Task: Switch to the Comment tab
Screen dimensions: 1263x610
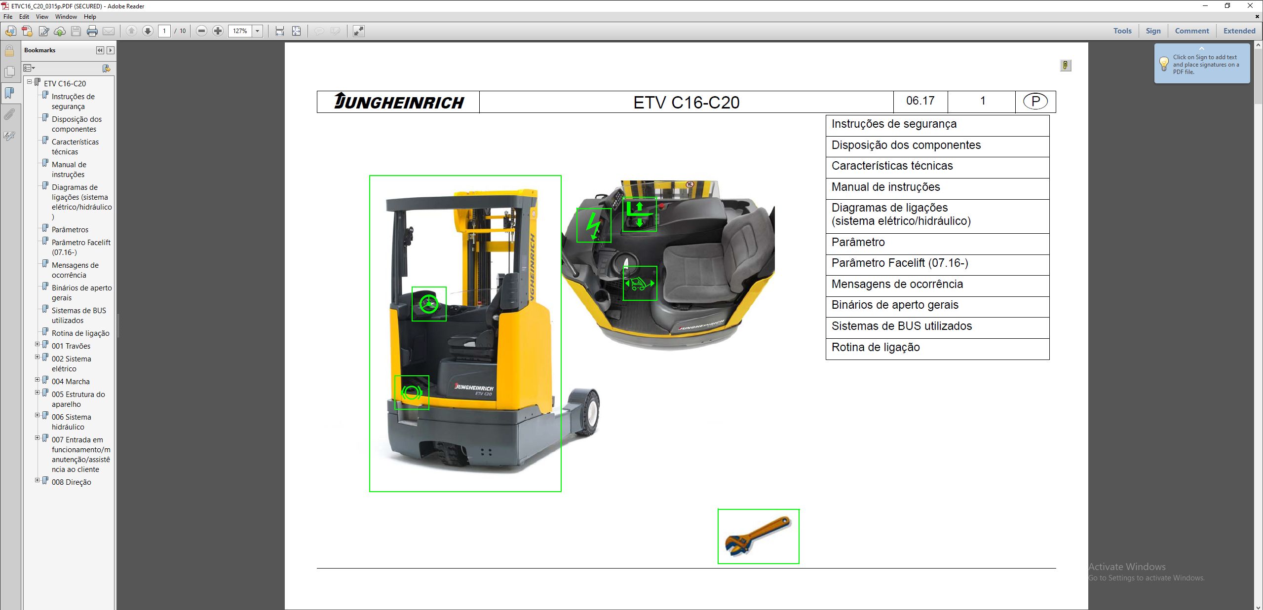Action: click(1191, 31)
